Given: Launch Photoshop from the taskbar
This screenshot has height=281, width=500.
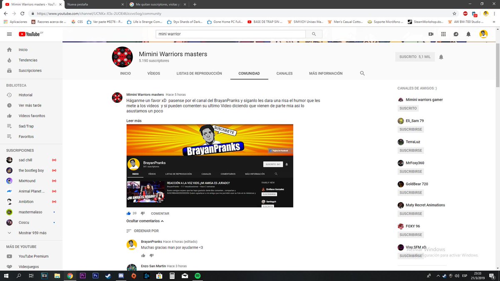Looking at the screenshot, I should 95,276.
